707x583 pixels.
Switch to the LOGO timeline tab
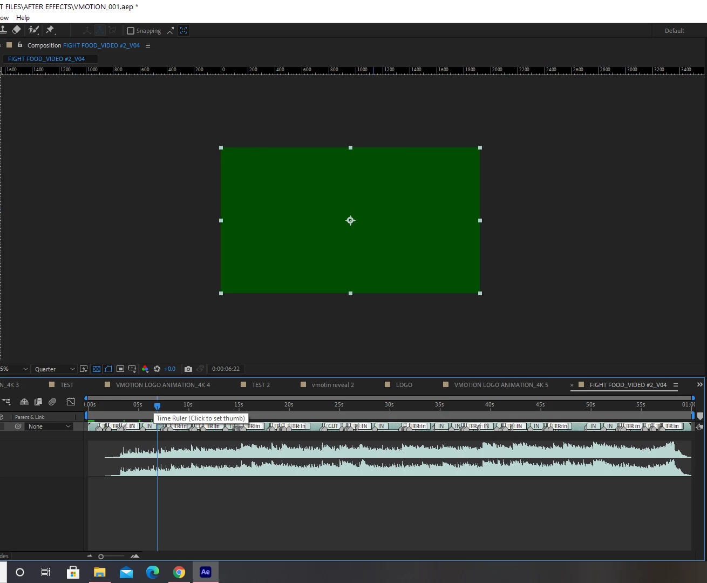(404, 385)
